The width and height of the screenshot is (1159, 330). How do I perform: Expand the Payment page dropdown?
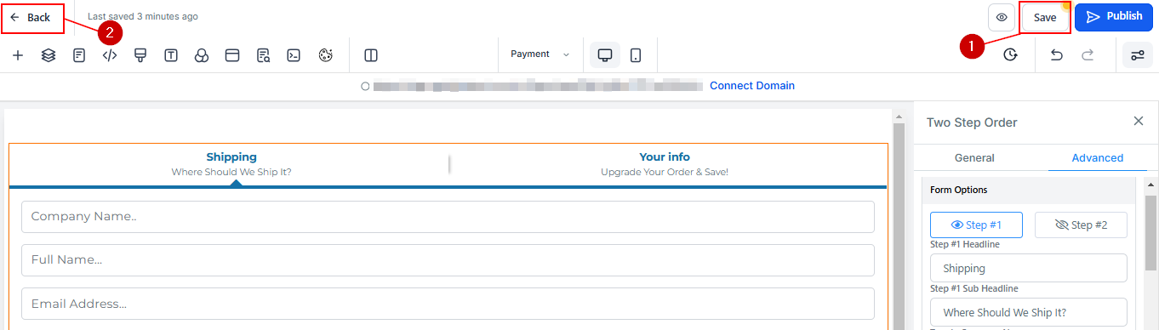tap(540, 54)
